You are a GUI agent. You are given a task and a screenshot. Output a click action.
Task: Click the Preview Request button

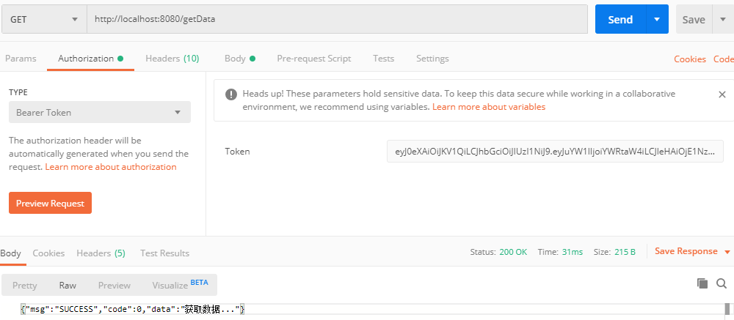coord(50,204)
